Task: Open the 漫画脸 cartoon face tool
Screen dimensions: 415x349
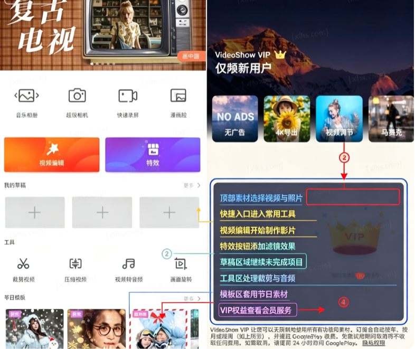Action: click(178, 96)
